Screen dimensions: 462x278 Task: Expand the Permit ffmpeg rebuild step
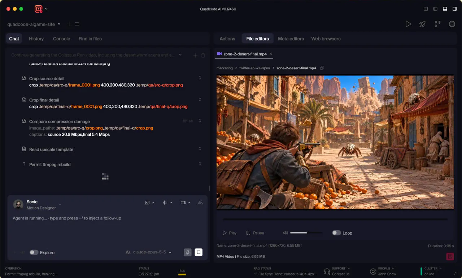tap(200, 164)
